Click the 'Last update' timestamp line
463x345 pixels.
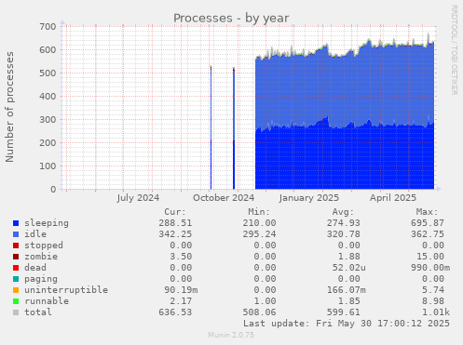coord(347,324)
